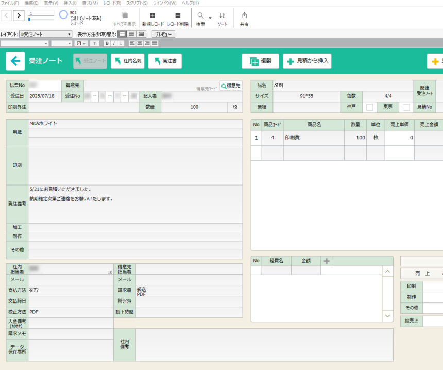Open the スクリプト(S) menu

(137, 3)
